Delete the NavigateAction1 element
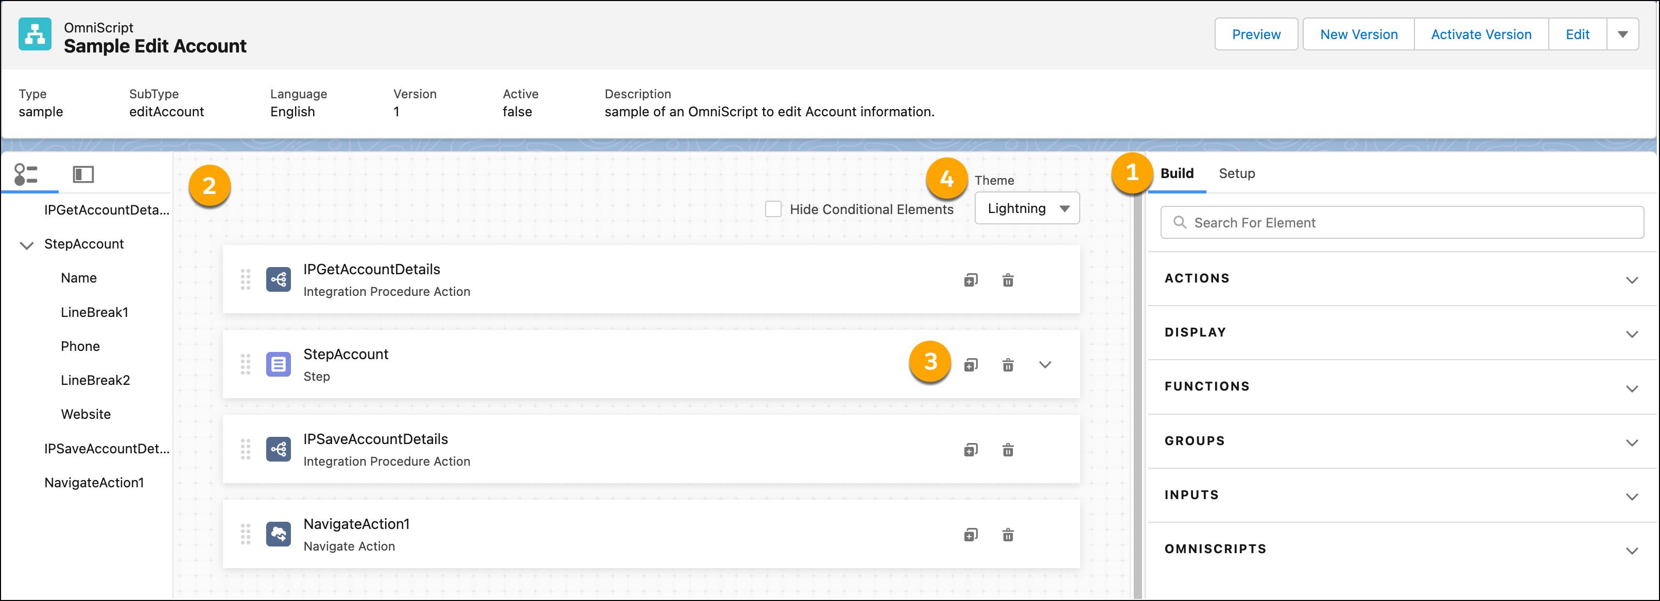The image size is (1660, 601). 1008,534
